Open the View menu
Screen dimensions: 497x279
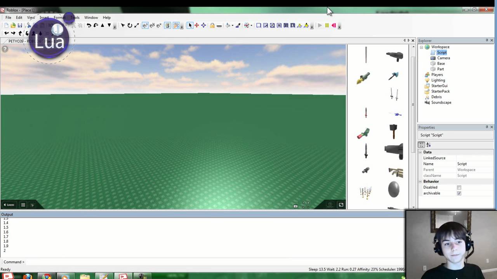point(31,17)
